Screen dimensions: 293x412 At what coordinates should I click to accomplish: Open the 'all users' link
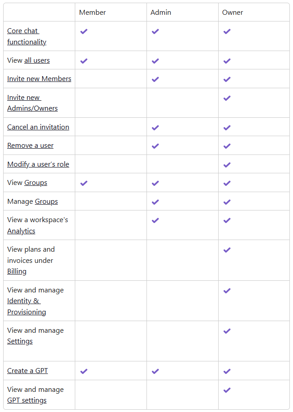tap(37, 60)
